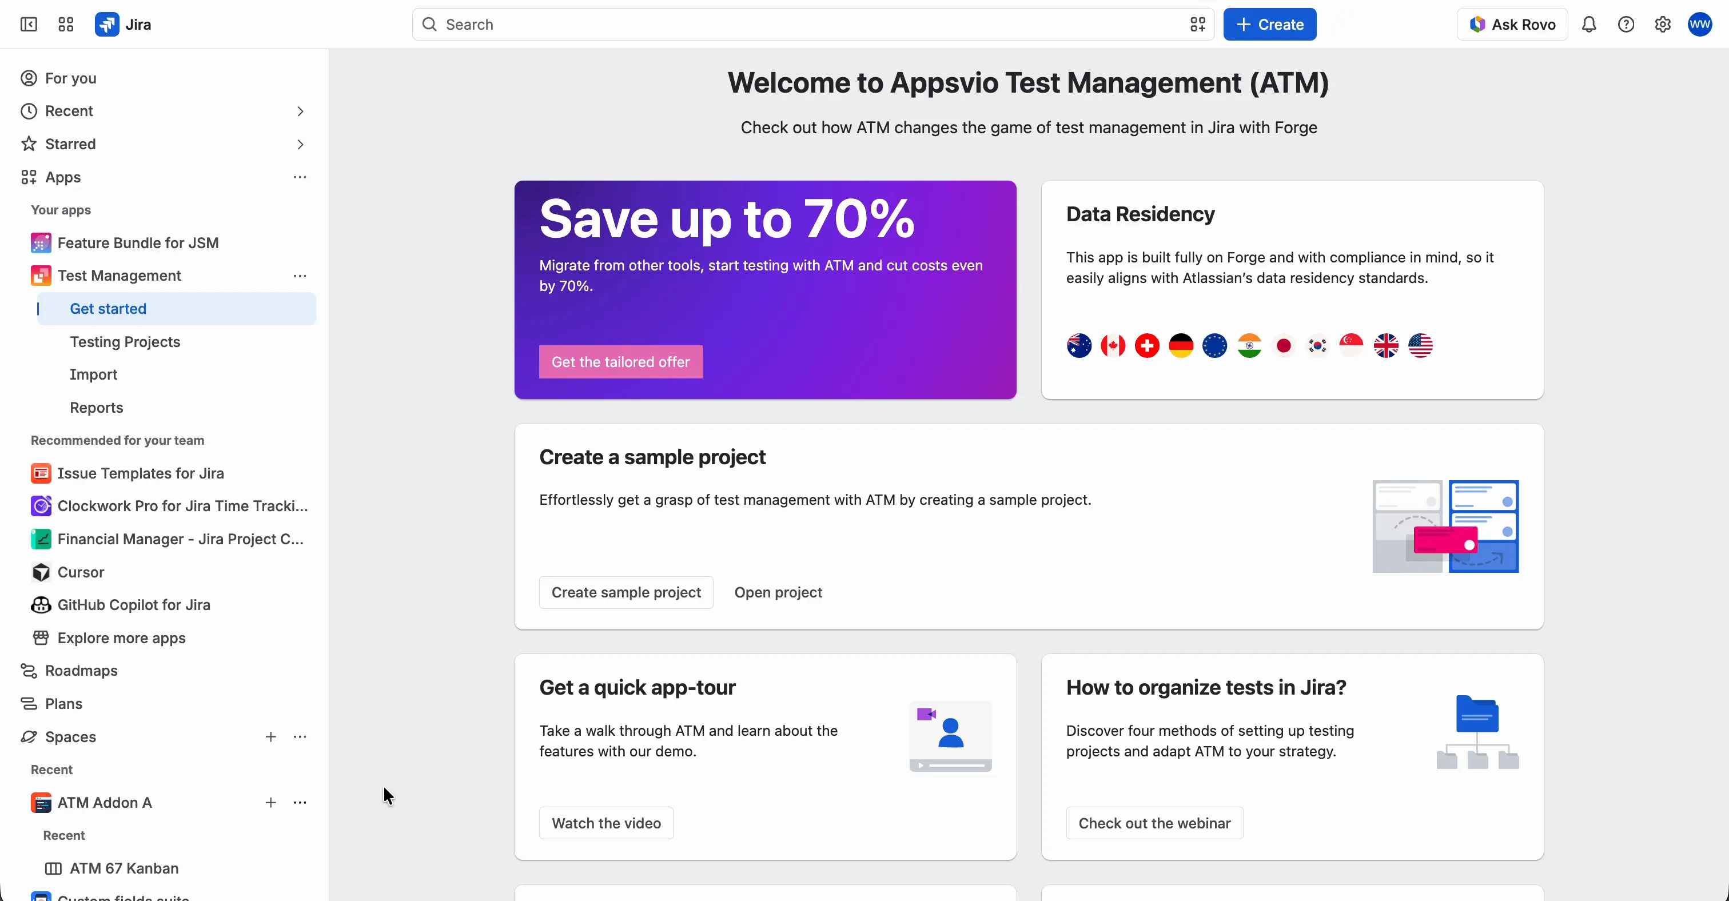Click the Open project link
Viewport: 1729px width, 901px height.
[x=778, y=592]
